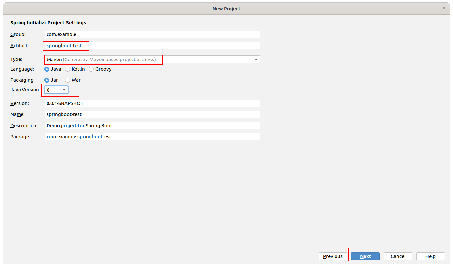This screenshot has width=453, height=267.
Task: Click the Group input field
Action: [x=152, y=34]
